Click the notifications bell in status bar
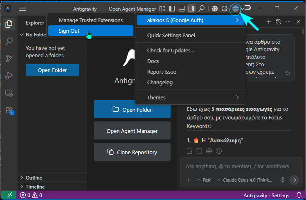Screen dimensions: 306x200 pos(298,196)
